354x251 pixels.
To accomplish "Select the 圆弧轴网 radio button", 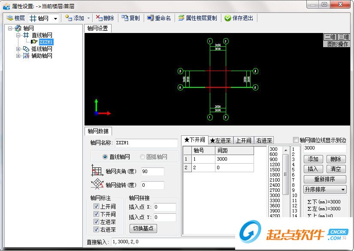I will tap(142, 157).
